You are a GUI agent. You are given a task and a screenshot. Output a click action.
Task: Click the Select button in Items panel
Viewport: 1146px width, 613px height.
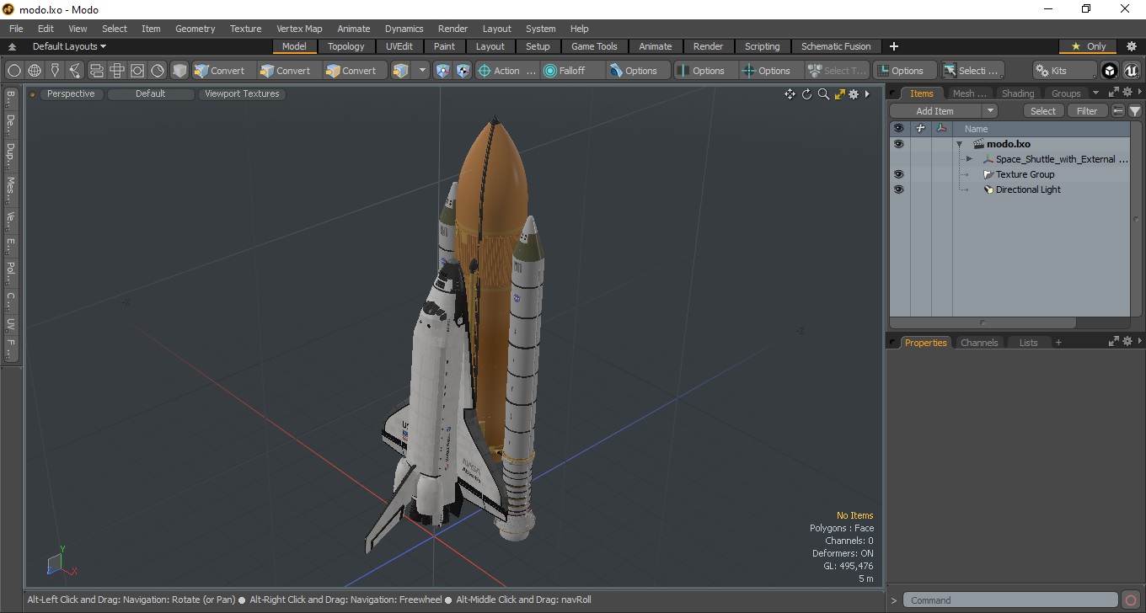click(x=1043, y=111)
